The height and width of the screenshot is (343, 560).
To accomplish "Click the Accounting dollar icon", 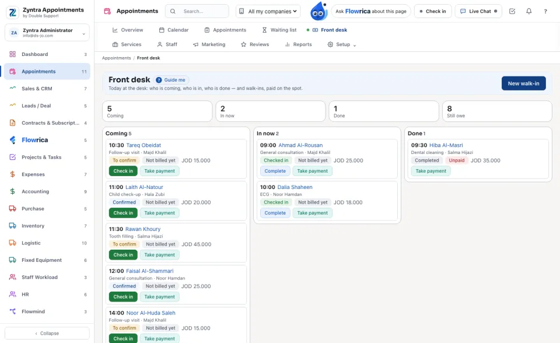I will [12, 191].
